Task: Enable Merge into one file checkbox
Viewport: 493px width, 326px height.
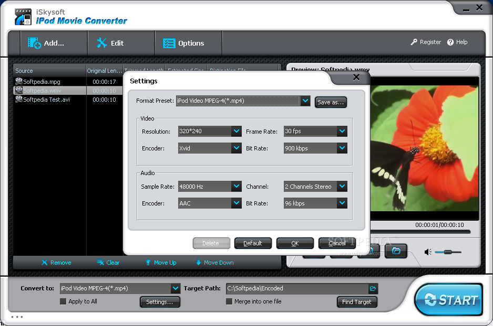Action: tap(229, 301)
